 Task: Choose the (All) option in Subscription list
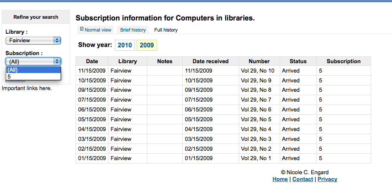[33, 70]
